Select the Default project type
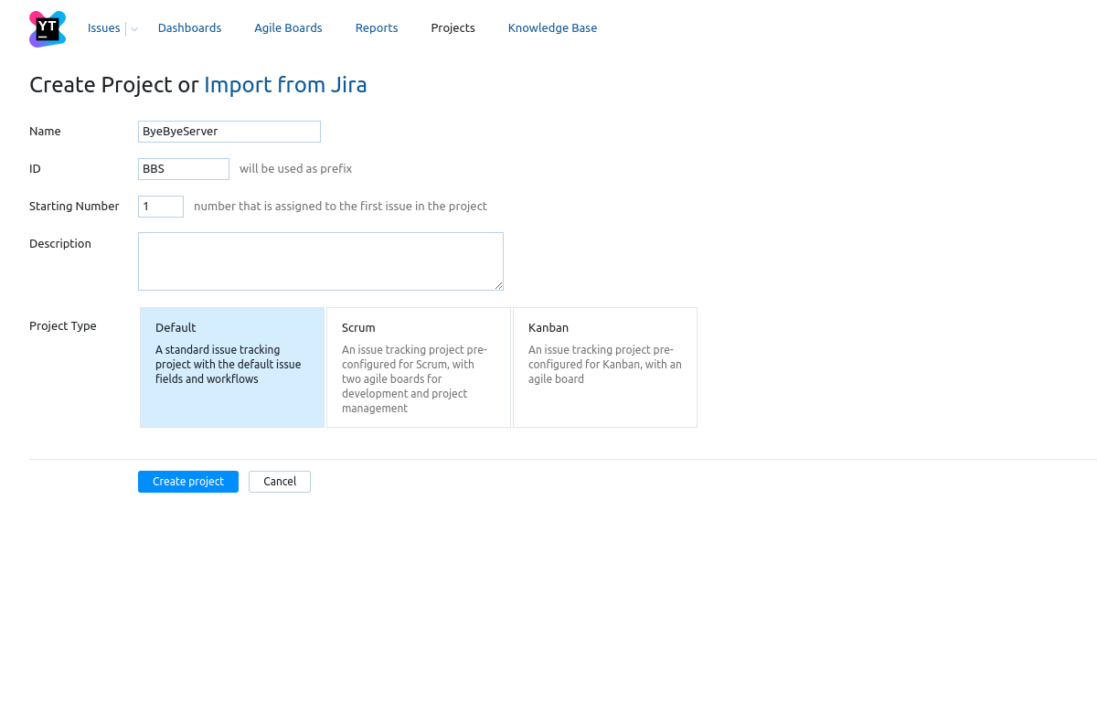Image resolution: width=1097 pixels, height=702 pixels. pos(232,367)
